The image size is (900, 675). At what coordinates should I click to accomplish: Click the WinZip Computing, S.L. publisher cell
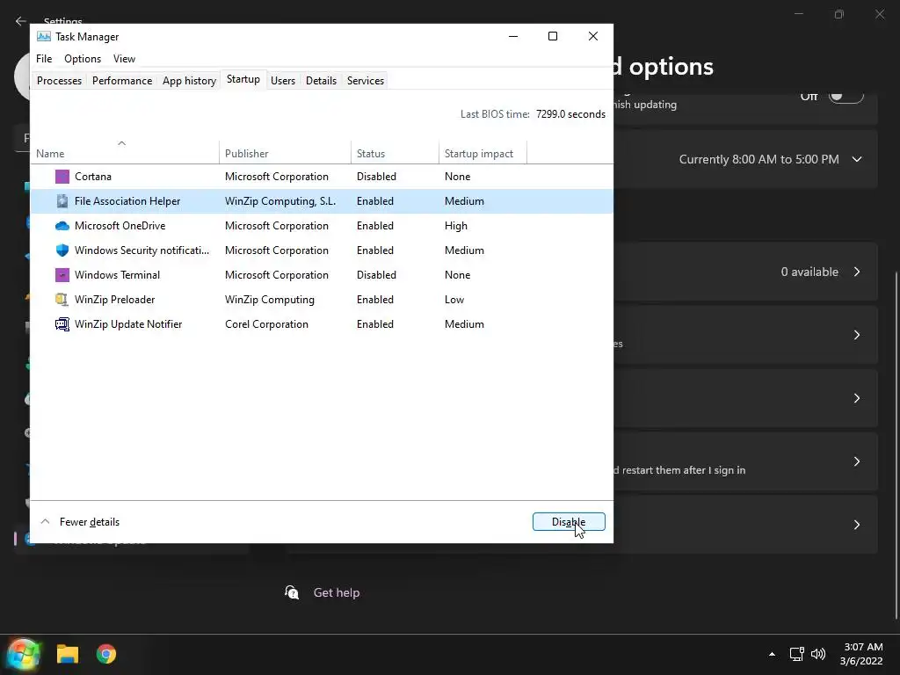coord(280,201)
